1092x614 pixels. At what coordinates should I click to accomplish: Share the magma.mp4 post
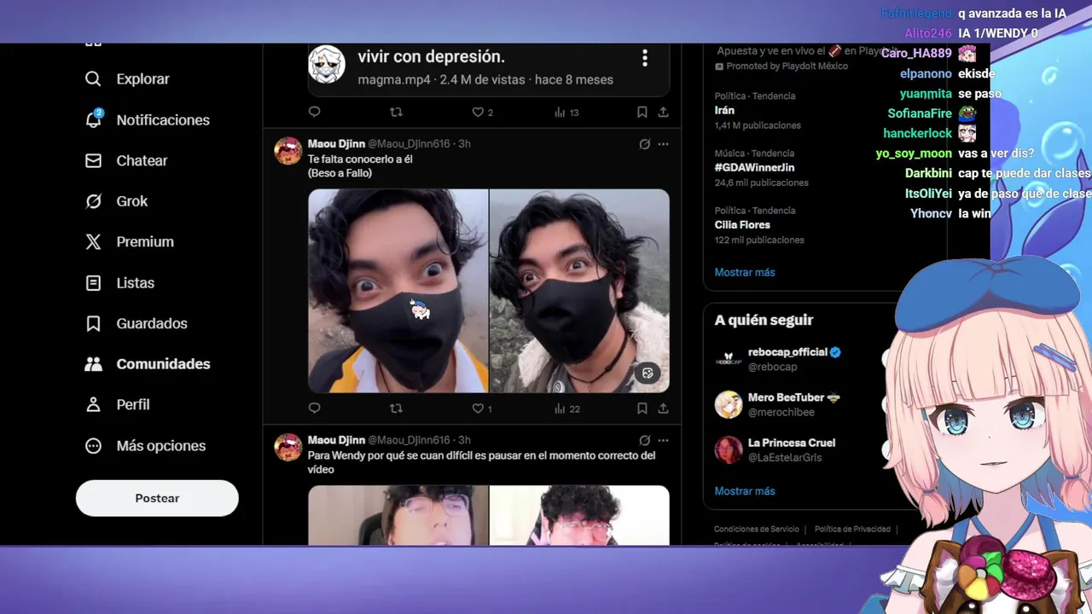click(x=663, y=112)
